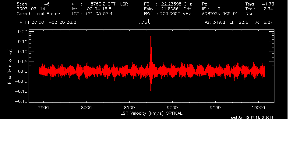Click the x-axis tick label '8000'
This screenshot has width=293, height=149.
coord(86,108)
